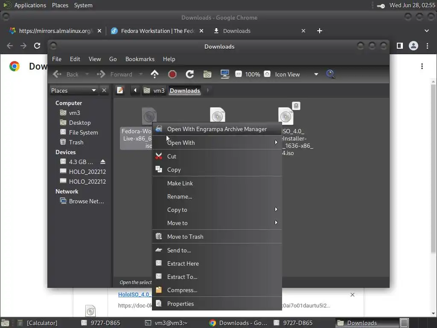Viewport: 437px width, 328px height.
Task: Switch to vm3@vm3:~ terminal in taskbar
Action: click(x=166, y=323)
